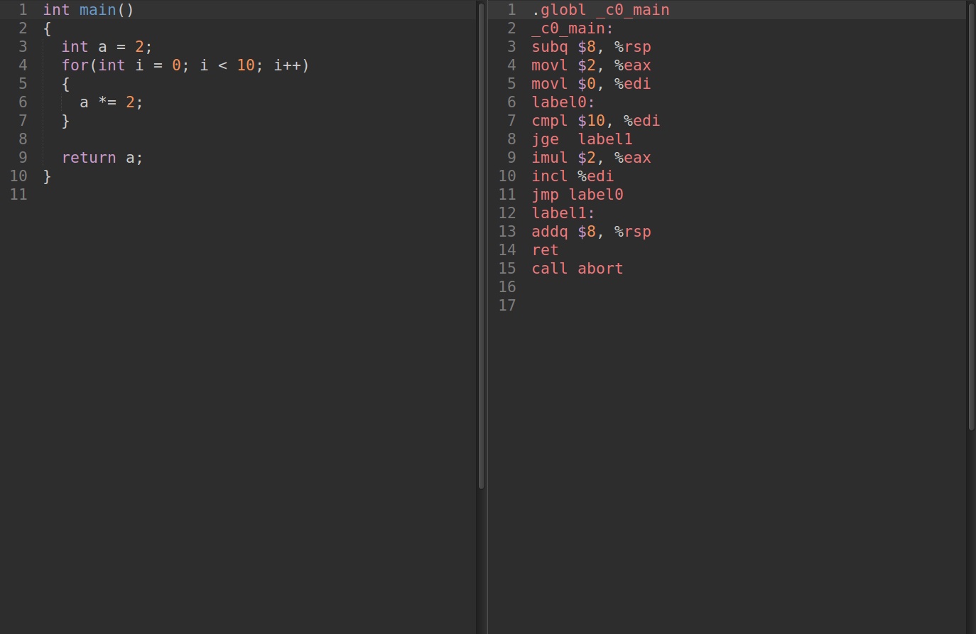Click 'int main()' in the left editor

[88, 10]
